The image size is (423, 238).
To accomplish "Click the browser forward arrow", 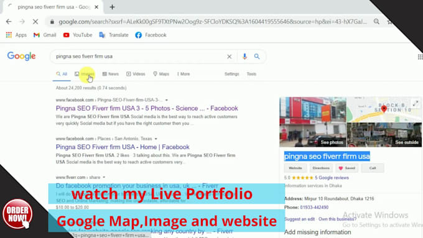I will pos(22,22).
